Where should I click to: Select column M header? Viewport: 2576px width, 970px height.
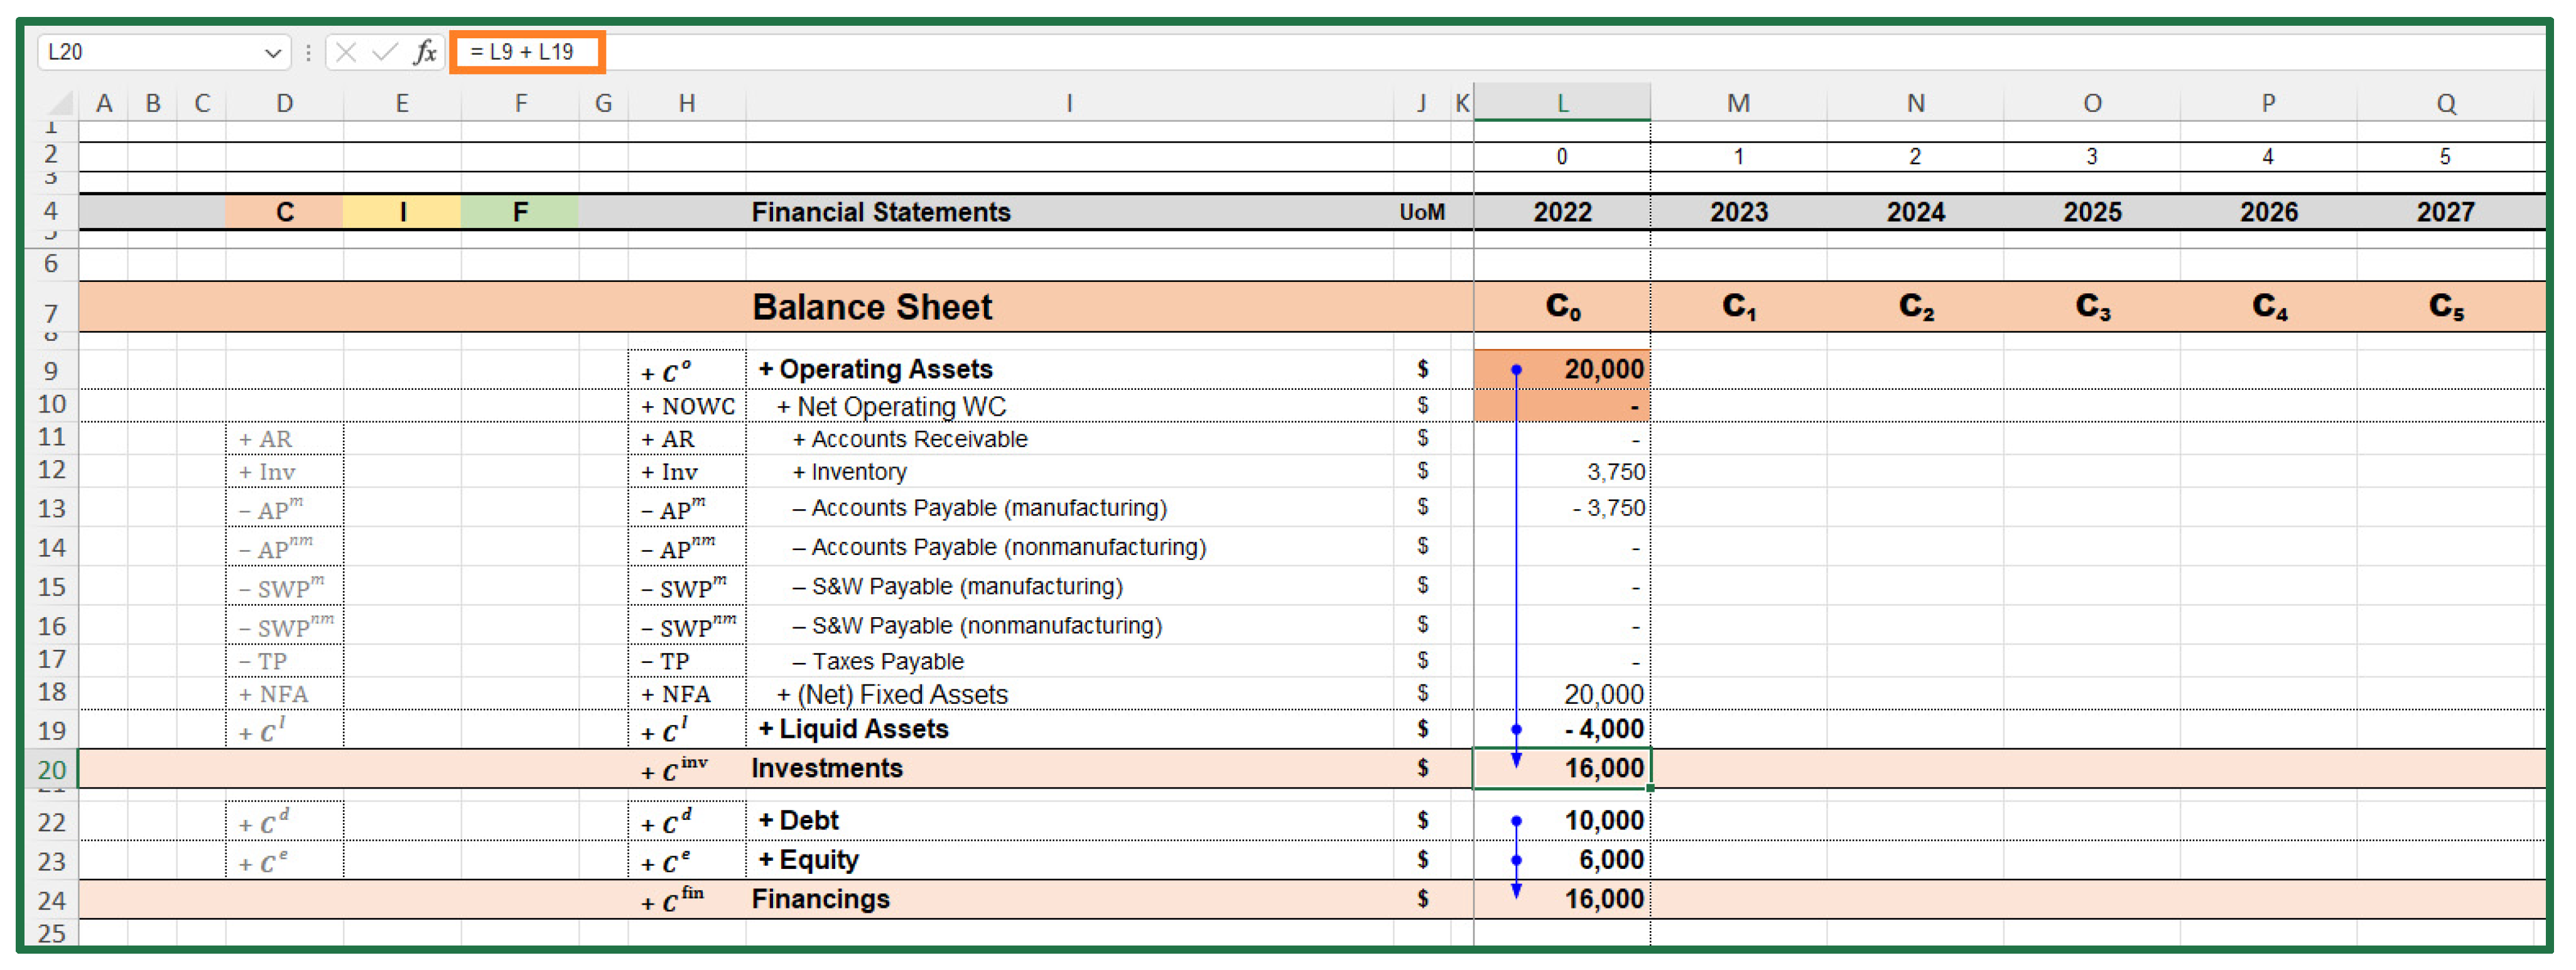(x=1738, y=103)
